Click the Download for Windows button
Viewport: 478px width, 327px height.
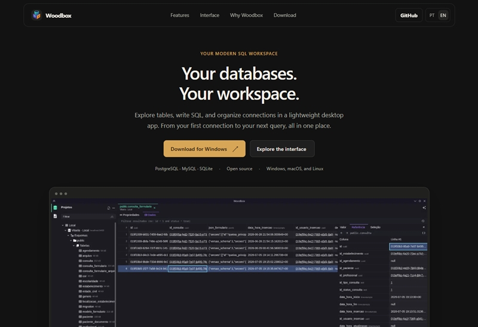click(x=204, y=149)
